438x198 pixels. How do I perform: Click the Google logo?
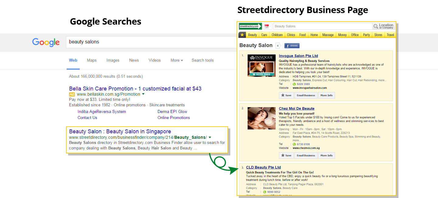(46, 42)
